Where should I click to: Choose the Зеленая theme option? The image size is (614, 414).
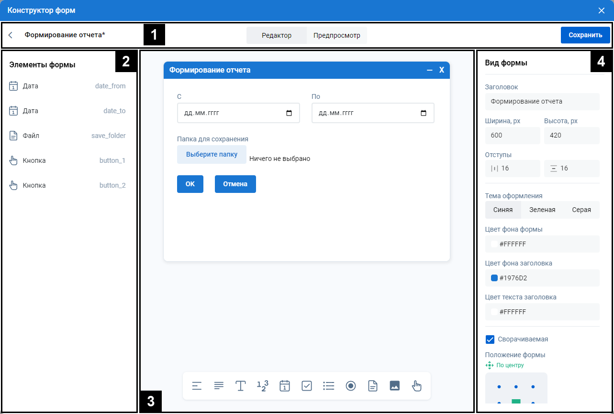542,210
